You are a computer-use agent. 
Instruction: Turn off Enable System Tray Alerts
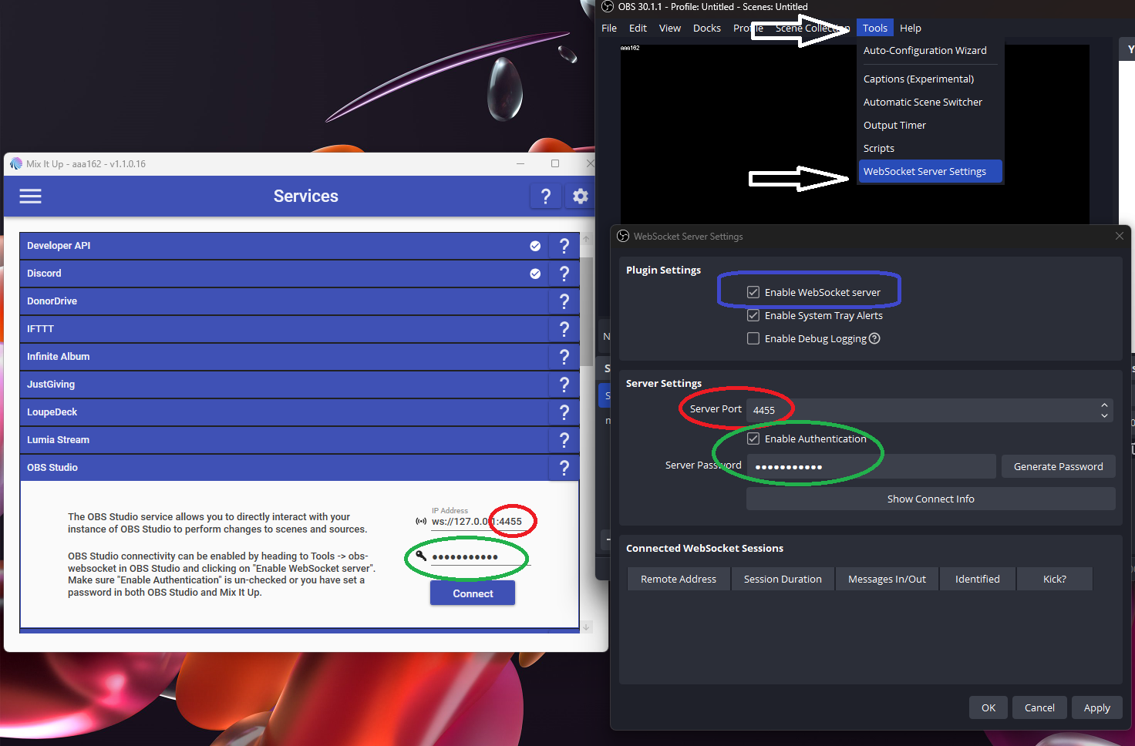pos(753,314)
